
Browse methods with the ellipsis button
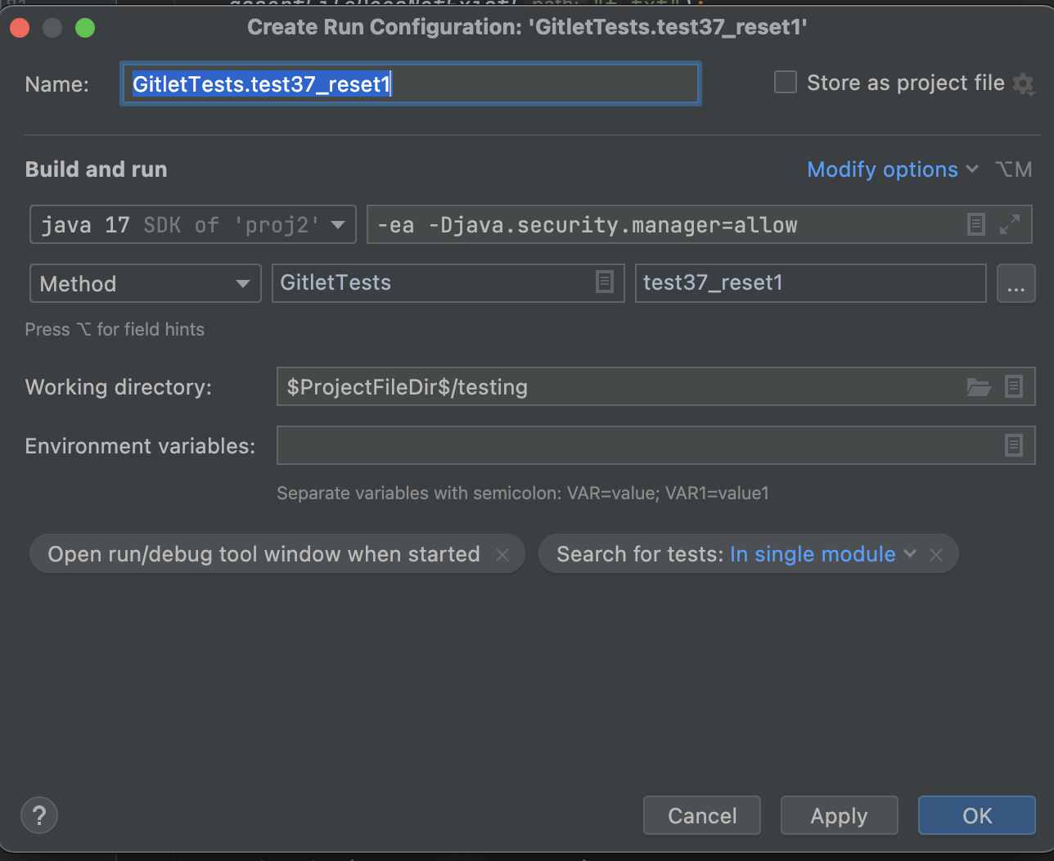[1016, 284]
